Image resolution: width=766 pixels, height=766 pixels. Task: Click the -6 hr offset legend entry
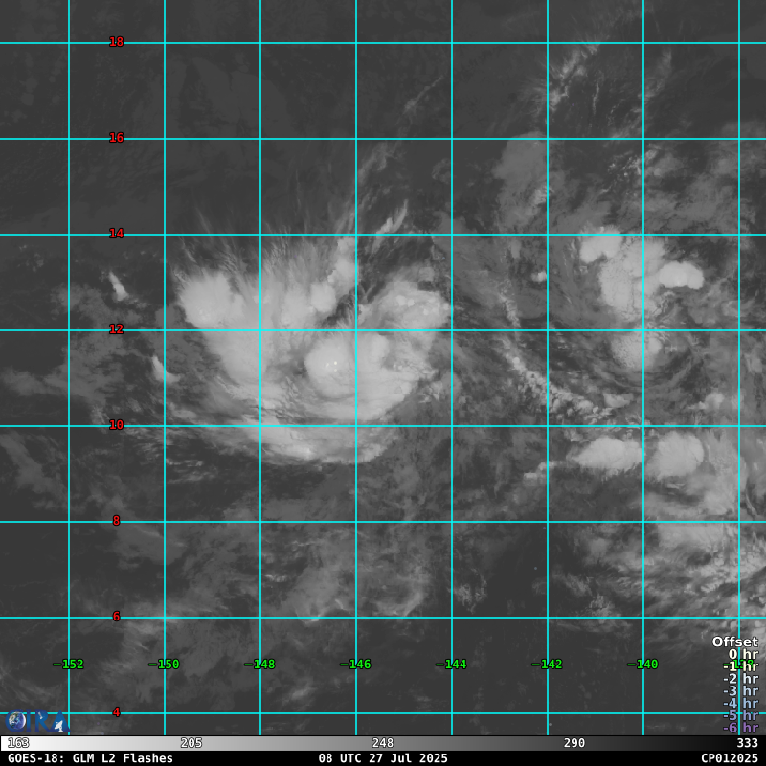point(739,728)
